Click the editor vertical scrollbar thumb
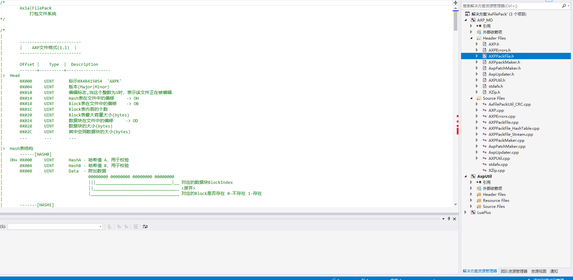573x280 pixels. pos(455,21)
